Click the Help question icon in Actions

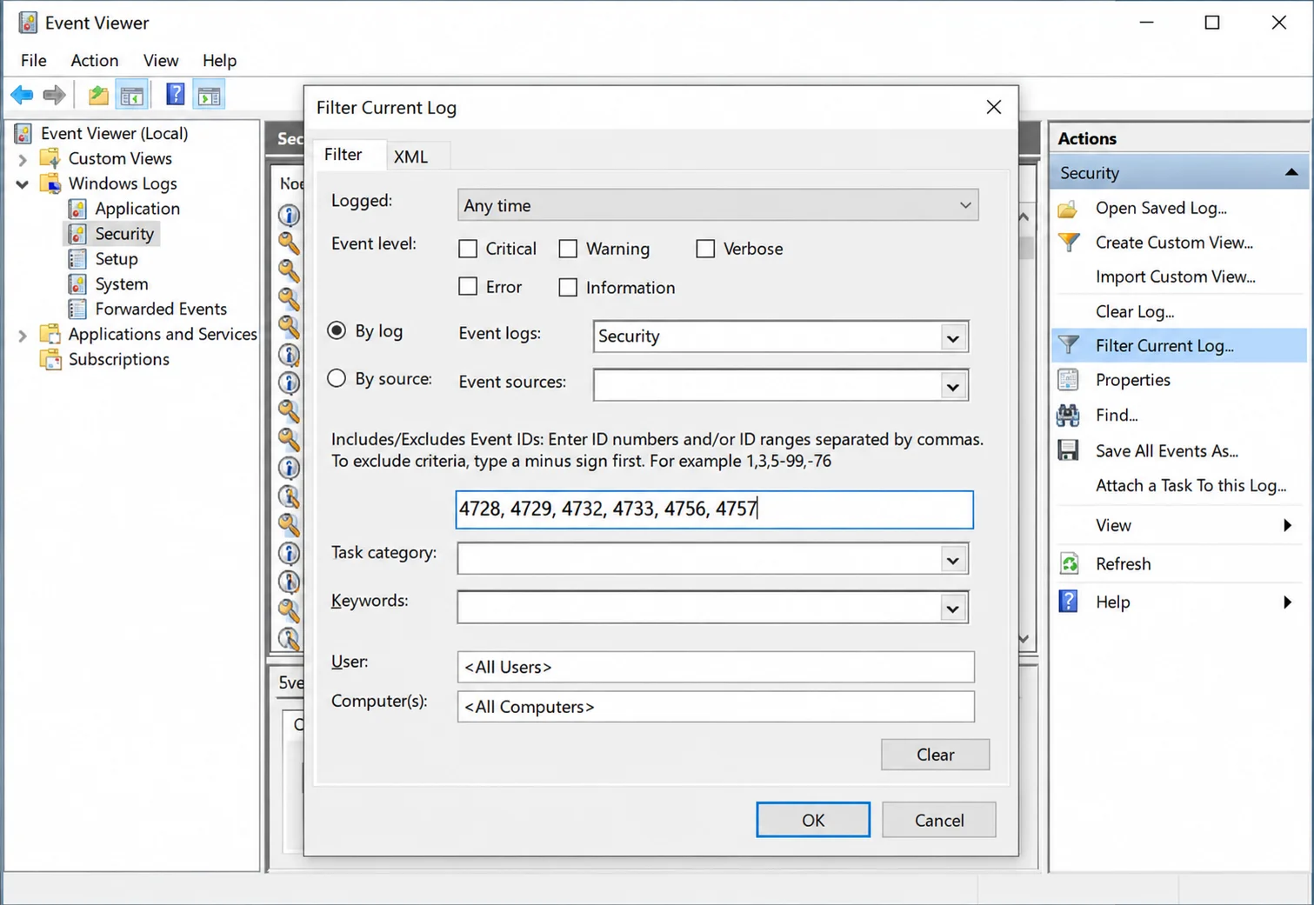click(x=1069, y=602)
